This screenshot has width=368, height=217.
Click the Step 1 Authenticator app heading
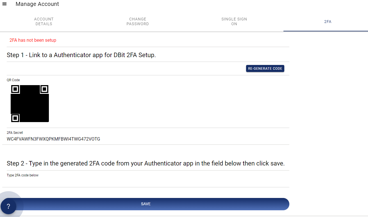(x=81, y=55)
